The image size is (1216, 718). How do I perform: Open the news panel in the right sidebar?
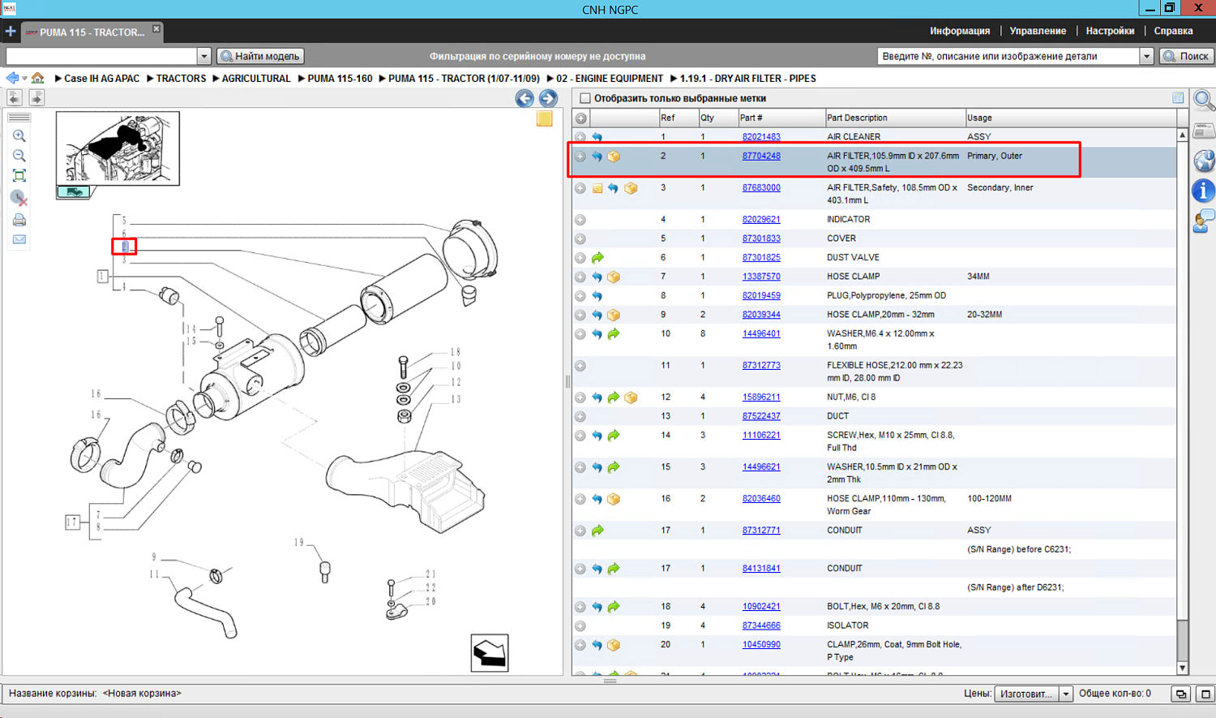point(1204,131)
